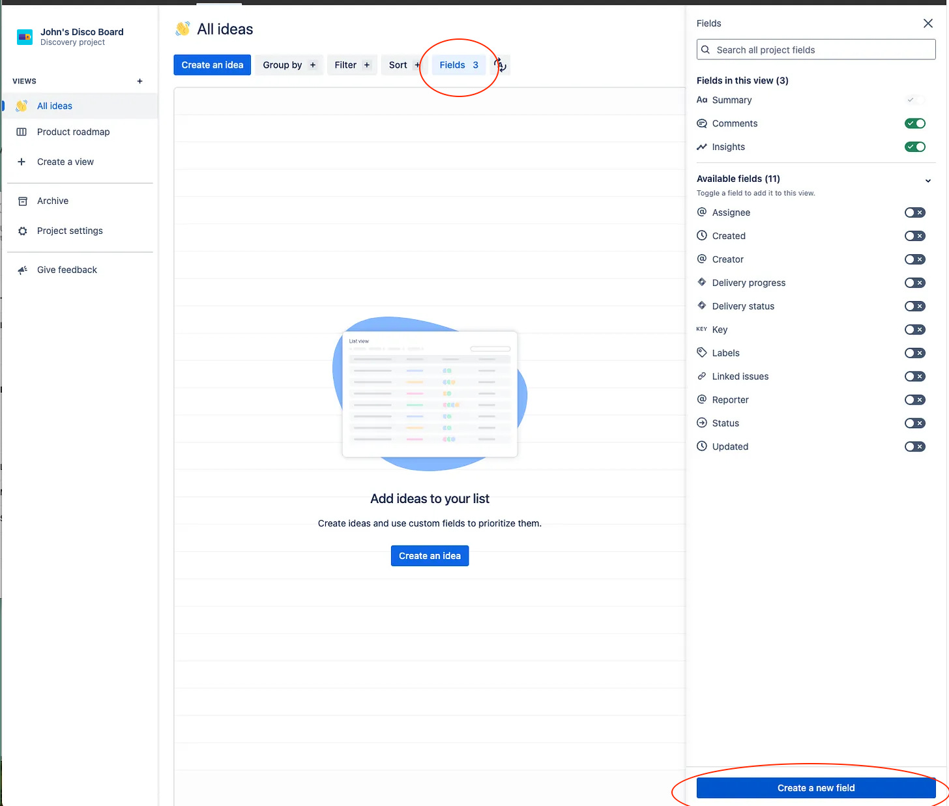Enable the Created field toggle

point(915,236)
